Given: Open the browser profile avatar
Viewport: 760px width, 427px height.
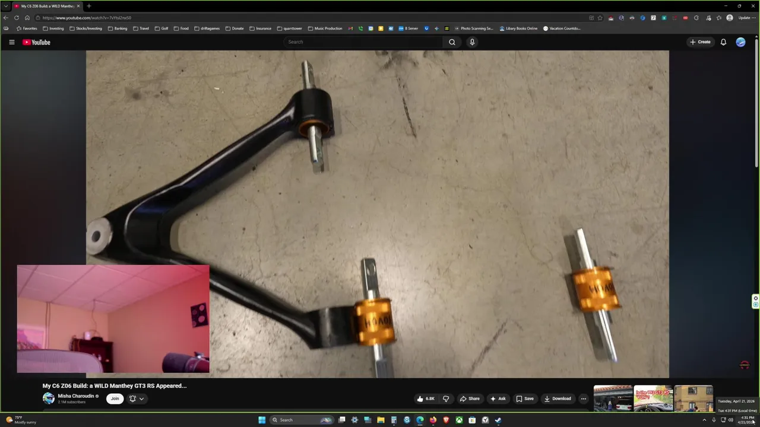Looking at the screenshot, I should click(x=730, y=18).
